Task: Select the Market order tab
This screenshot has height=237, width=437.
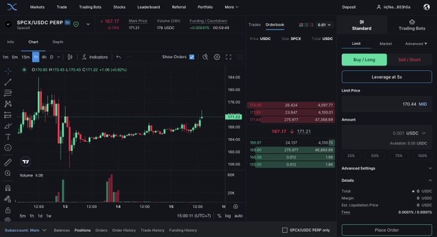Action: 386,44
